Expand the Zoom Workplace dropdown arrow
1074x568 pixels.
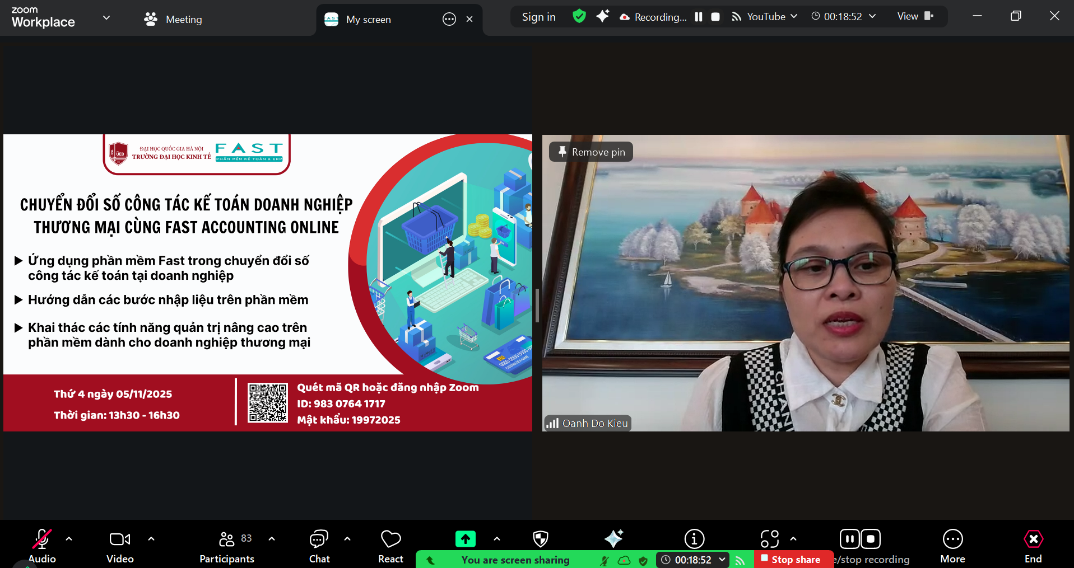[106, 18]
